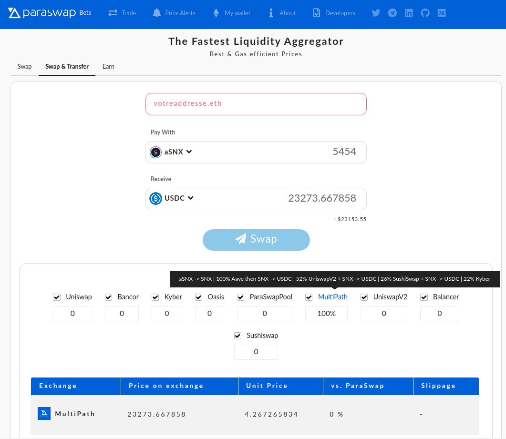Toggle the ParaSwapPool checkbox
This screenshot has width=506, height=439.
(241, 297)
